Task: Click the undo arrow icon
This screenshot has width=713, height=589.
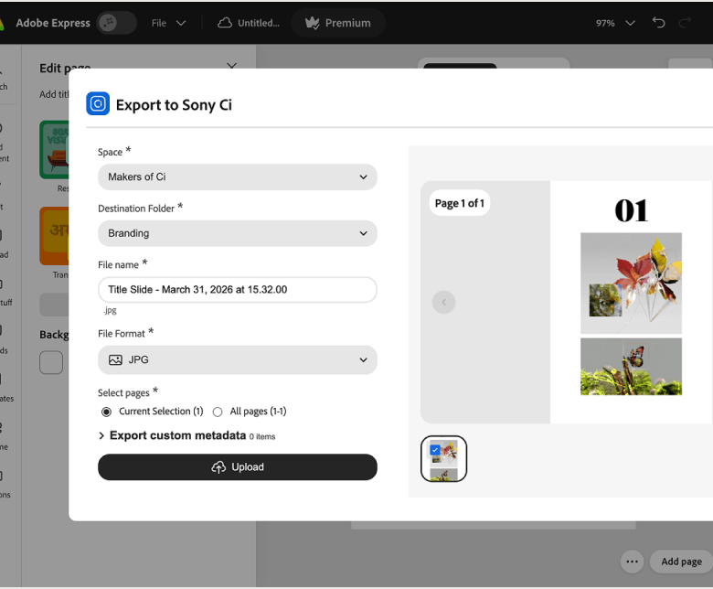Action: coord(658,22)
